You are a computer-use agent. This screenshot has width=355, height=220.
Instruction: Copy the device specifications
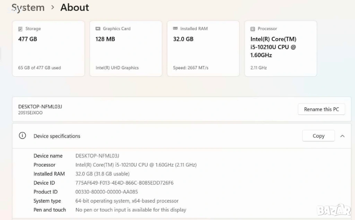point(318,136)
